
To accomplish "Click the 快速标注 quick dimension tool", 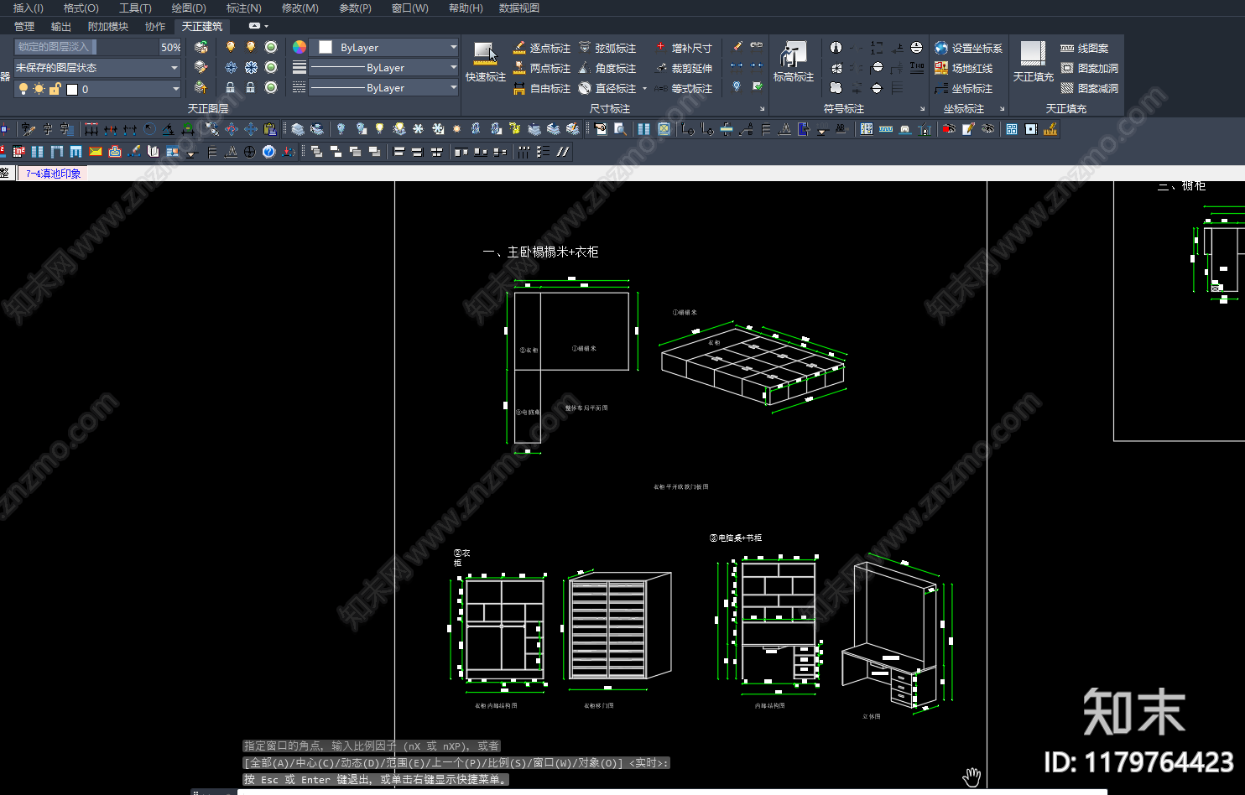I will click(486, 62).
